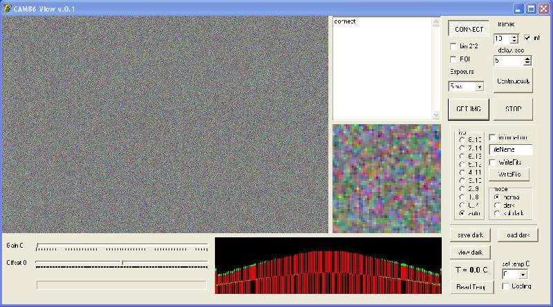
Task: Click the Offset slider track
Action: [122, 263]
